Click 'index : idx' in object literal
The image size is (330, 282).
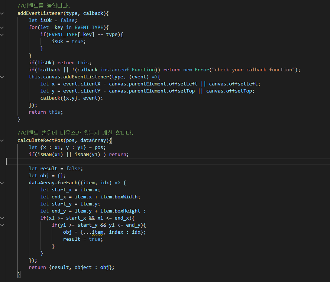click(x=124, y=232)
